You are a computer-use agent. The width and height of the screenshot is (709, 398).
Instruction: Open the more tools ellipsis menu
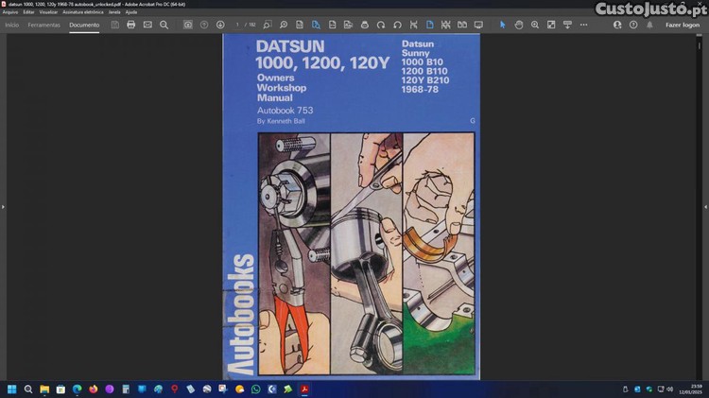(583, 25)
